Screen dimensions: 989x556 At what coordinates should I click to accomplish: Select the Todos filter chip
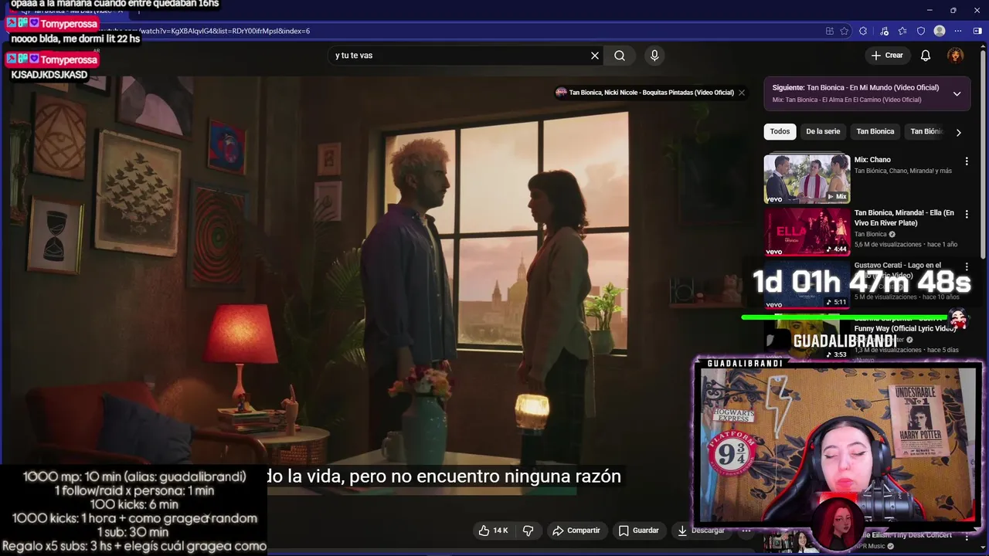click(x=780, y=131)
